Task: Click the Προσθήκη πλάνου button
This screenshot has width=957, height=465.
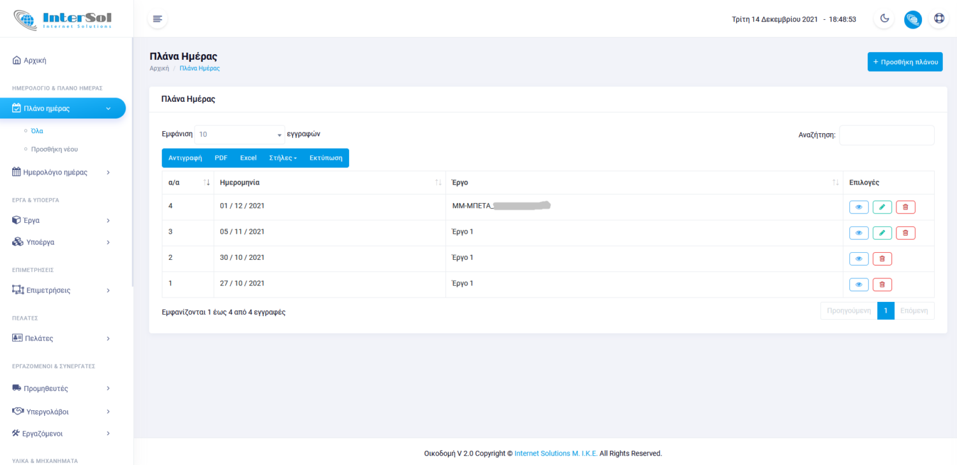Action: [905, 62]
